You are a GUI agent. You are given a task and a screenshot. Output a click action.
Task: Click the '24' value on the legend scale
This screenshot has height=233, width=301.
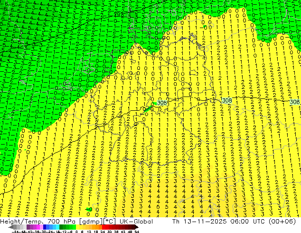[103, 232]
